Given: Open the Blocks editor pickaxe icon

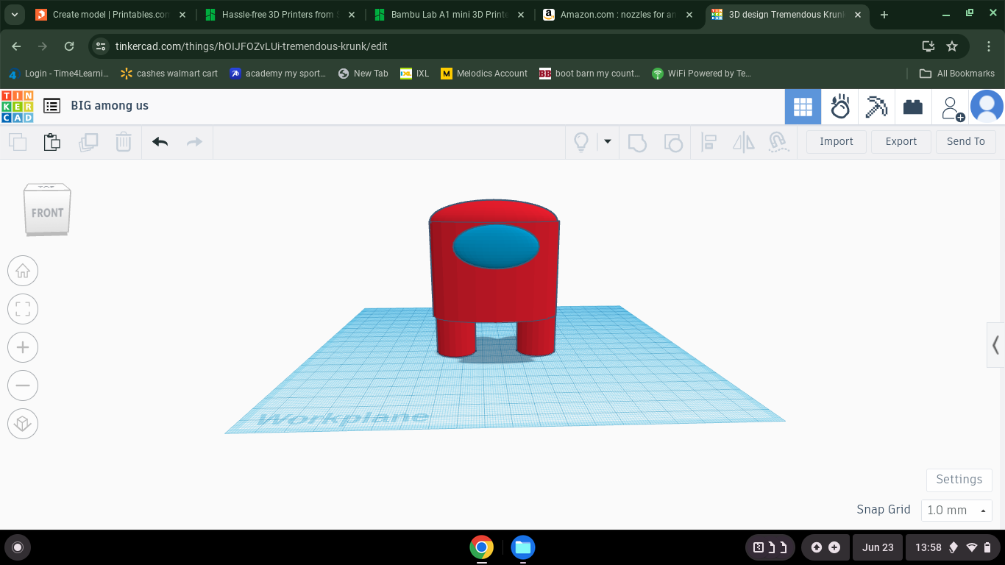Looking at the screenshot, I should click(x=876, y=107).
